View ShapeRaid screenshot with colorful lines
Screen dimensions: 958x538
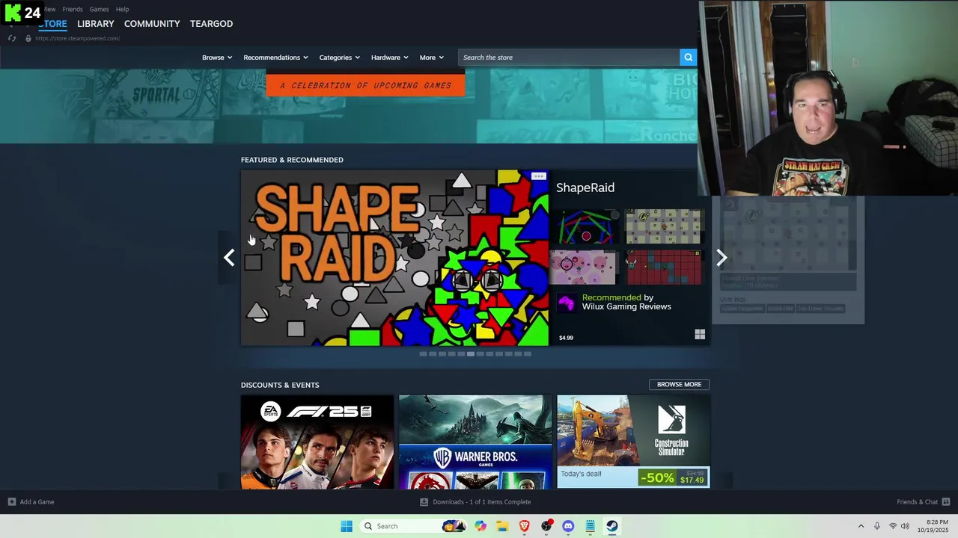[587, 227]
